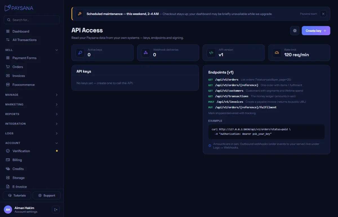The height and width of the screenshot is (217, 338).
Task: Click the Storage icon
Action: [8, 178]
